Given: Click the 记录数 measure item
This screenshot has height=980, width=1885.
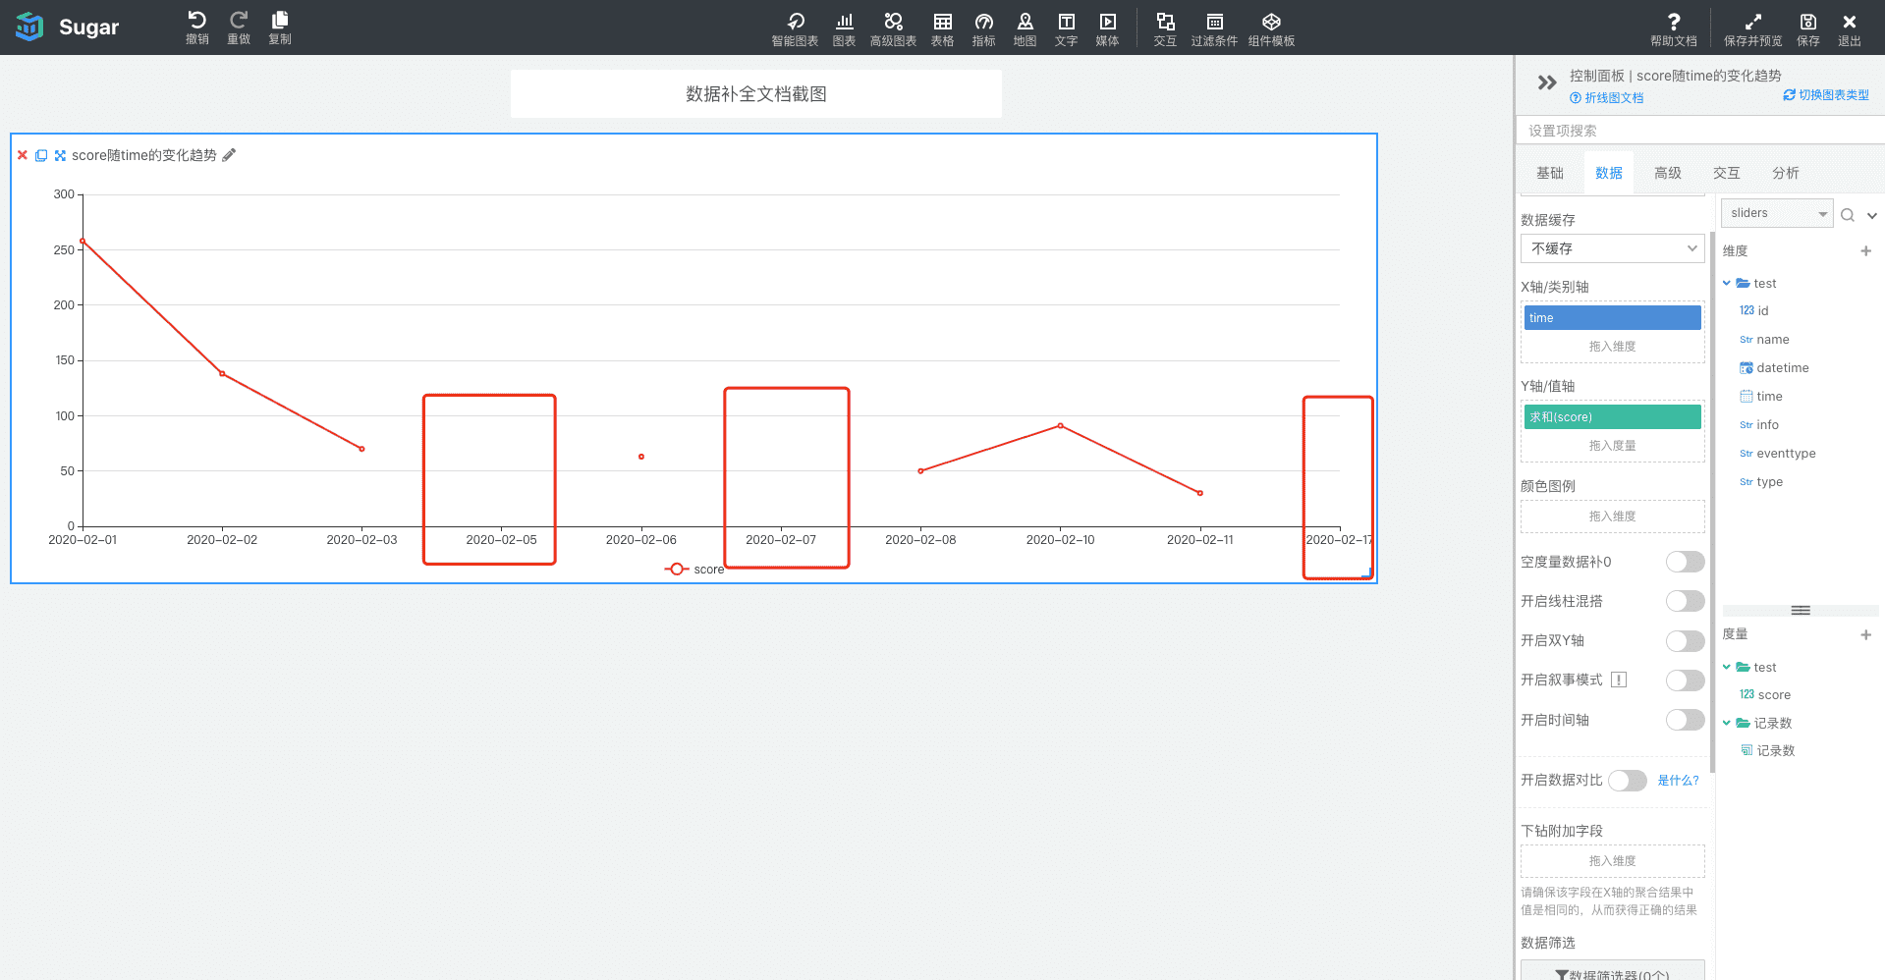Looking at the screenshot, I should pos(1768,751).
